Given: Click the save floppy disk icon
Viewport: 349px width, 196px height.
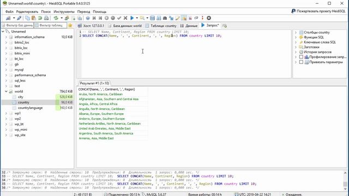Looking at the screenshot, I should 152,18.
